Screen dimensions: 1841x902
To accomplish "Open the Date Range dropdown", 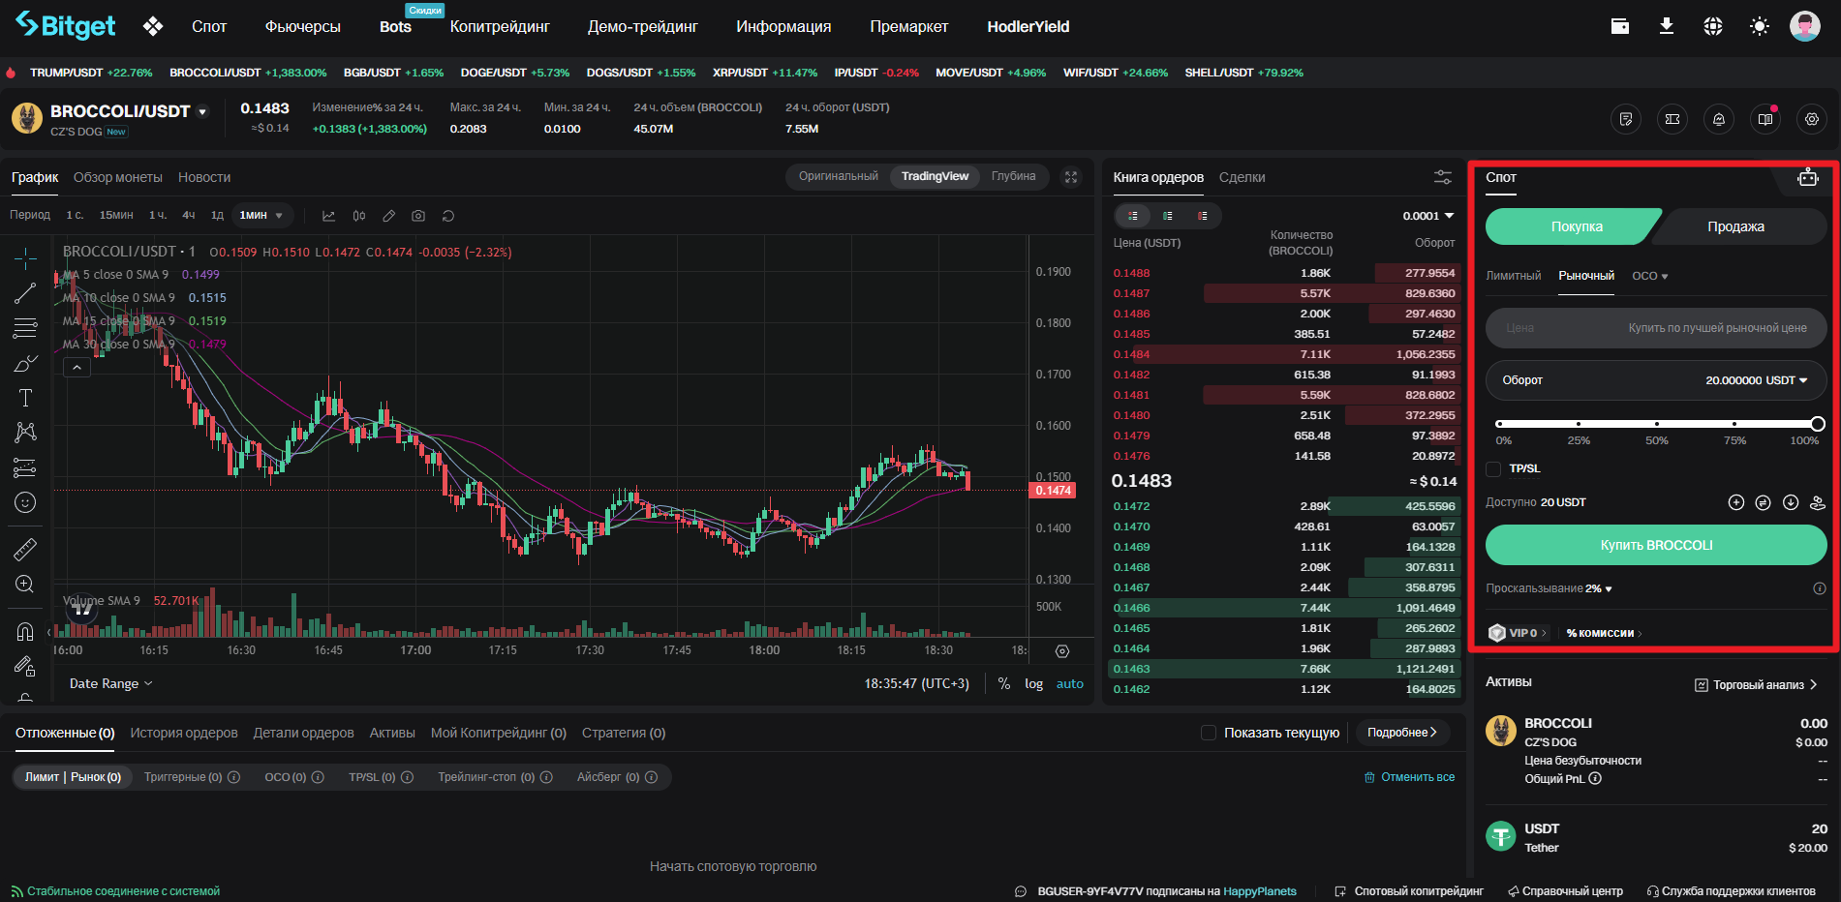I will point(111,683).
